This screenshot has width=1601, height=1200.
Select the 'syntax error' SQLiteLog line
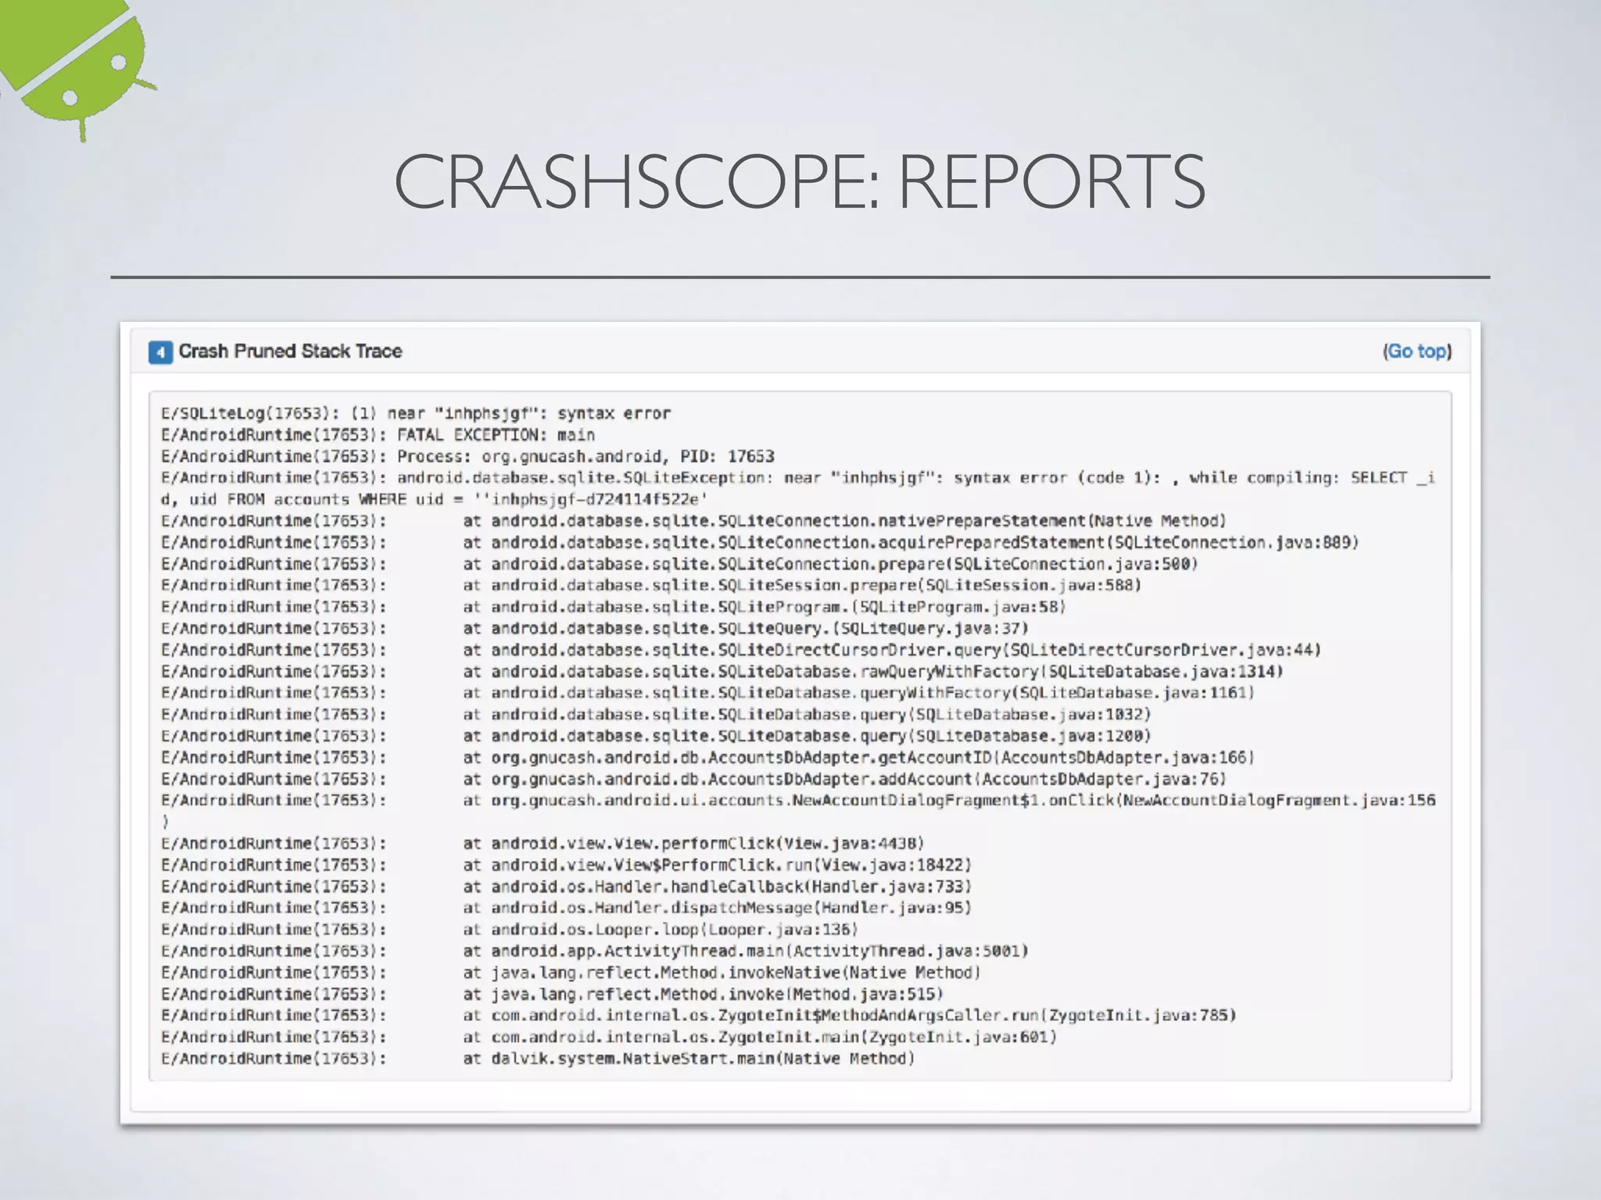tap(416, 413)
